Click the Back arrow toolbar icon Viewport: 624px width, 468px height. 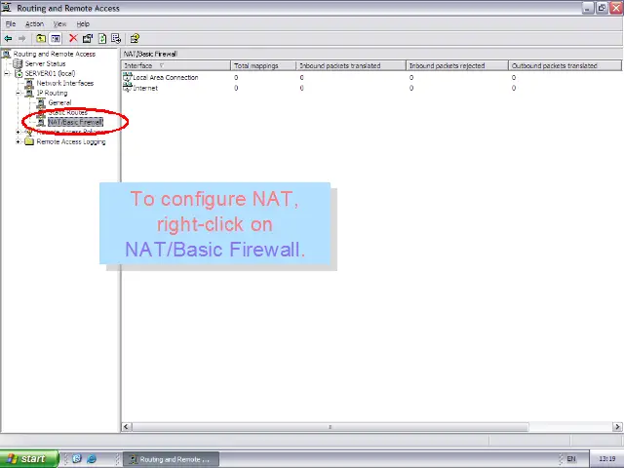click(x=9, y=39)
